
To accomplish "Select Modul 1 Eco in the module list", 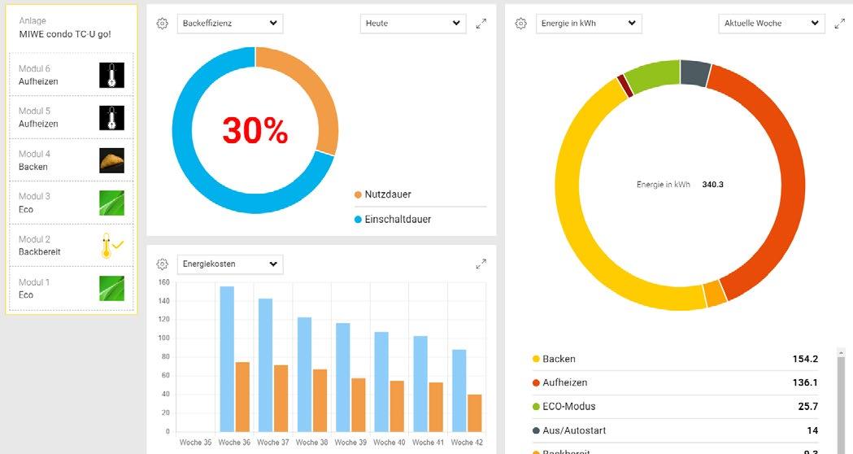I will coord(72,289).
